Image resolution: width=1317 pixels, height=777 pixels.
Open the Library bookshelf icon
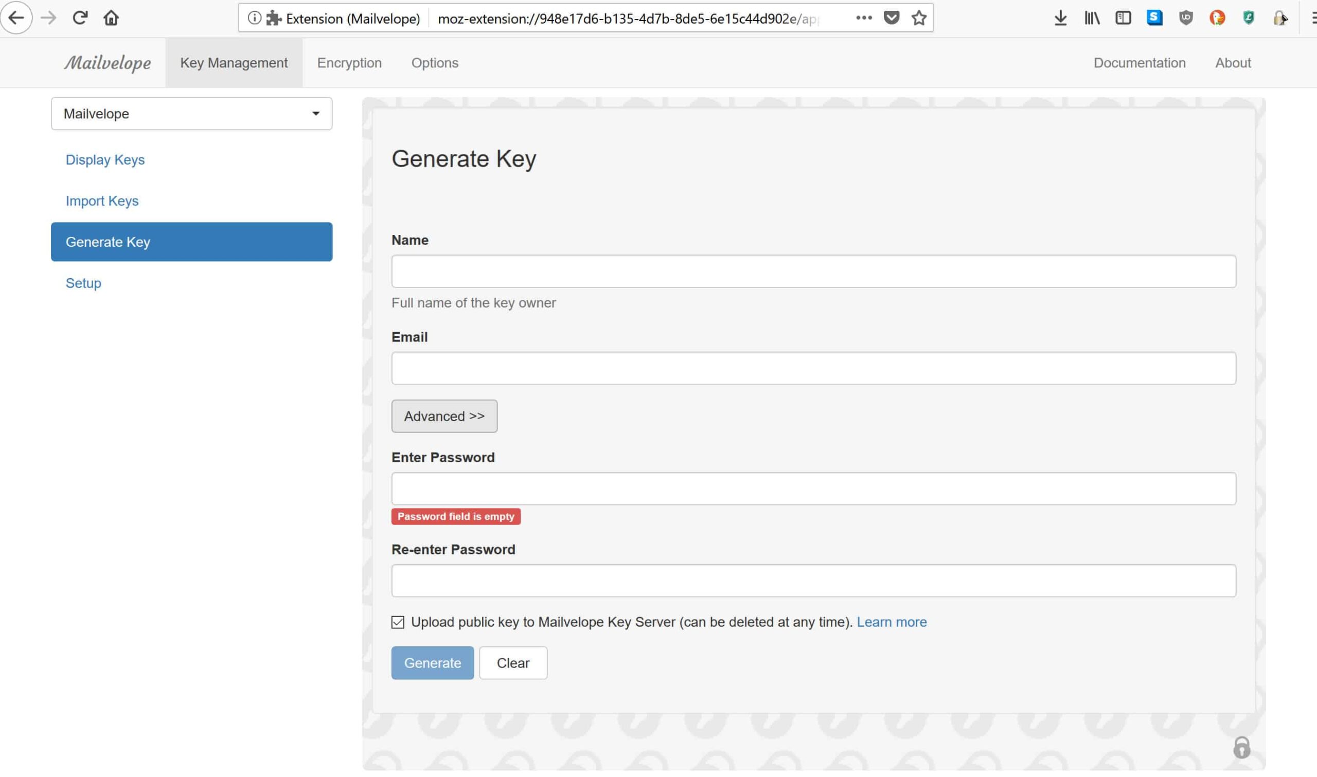pyautogui.click(x=1092, y=19)
